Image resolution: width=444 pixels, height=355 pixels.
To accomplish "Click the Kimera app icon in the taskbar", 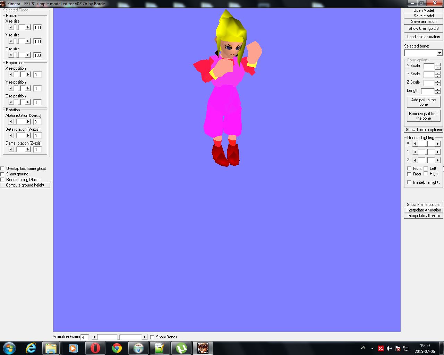I will 203,348.
